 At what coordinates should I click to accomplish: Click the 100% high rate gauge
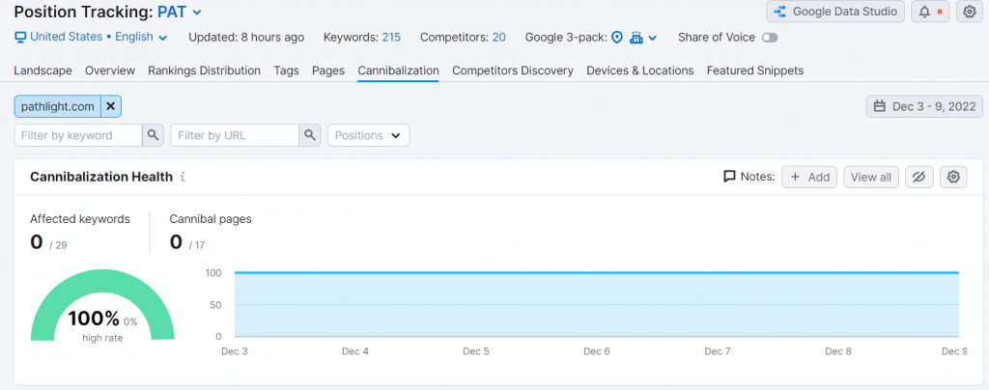click(102, 305)
